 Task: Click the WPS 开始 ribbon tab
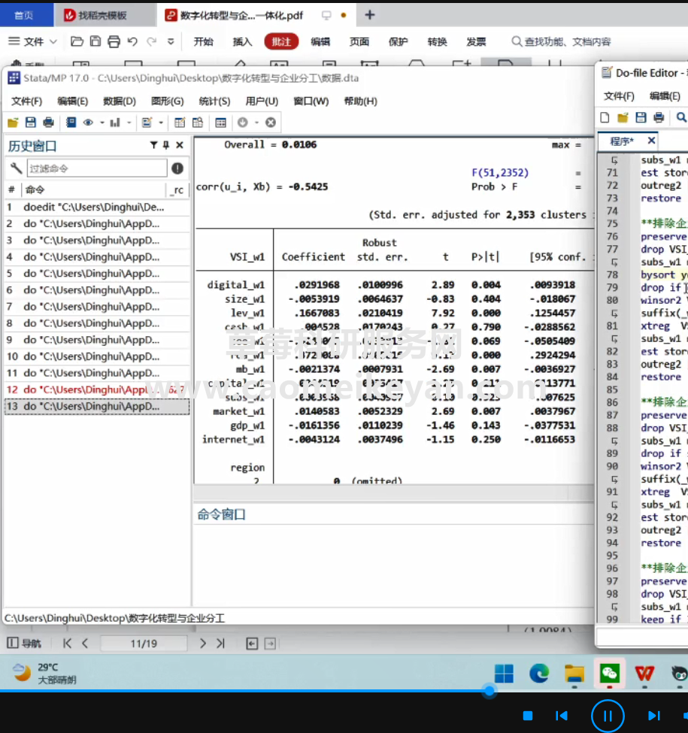point(203,41)
